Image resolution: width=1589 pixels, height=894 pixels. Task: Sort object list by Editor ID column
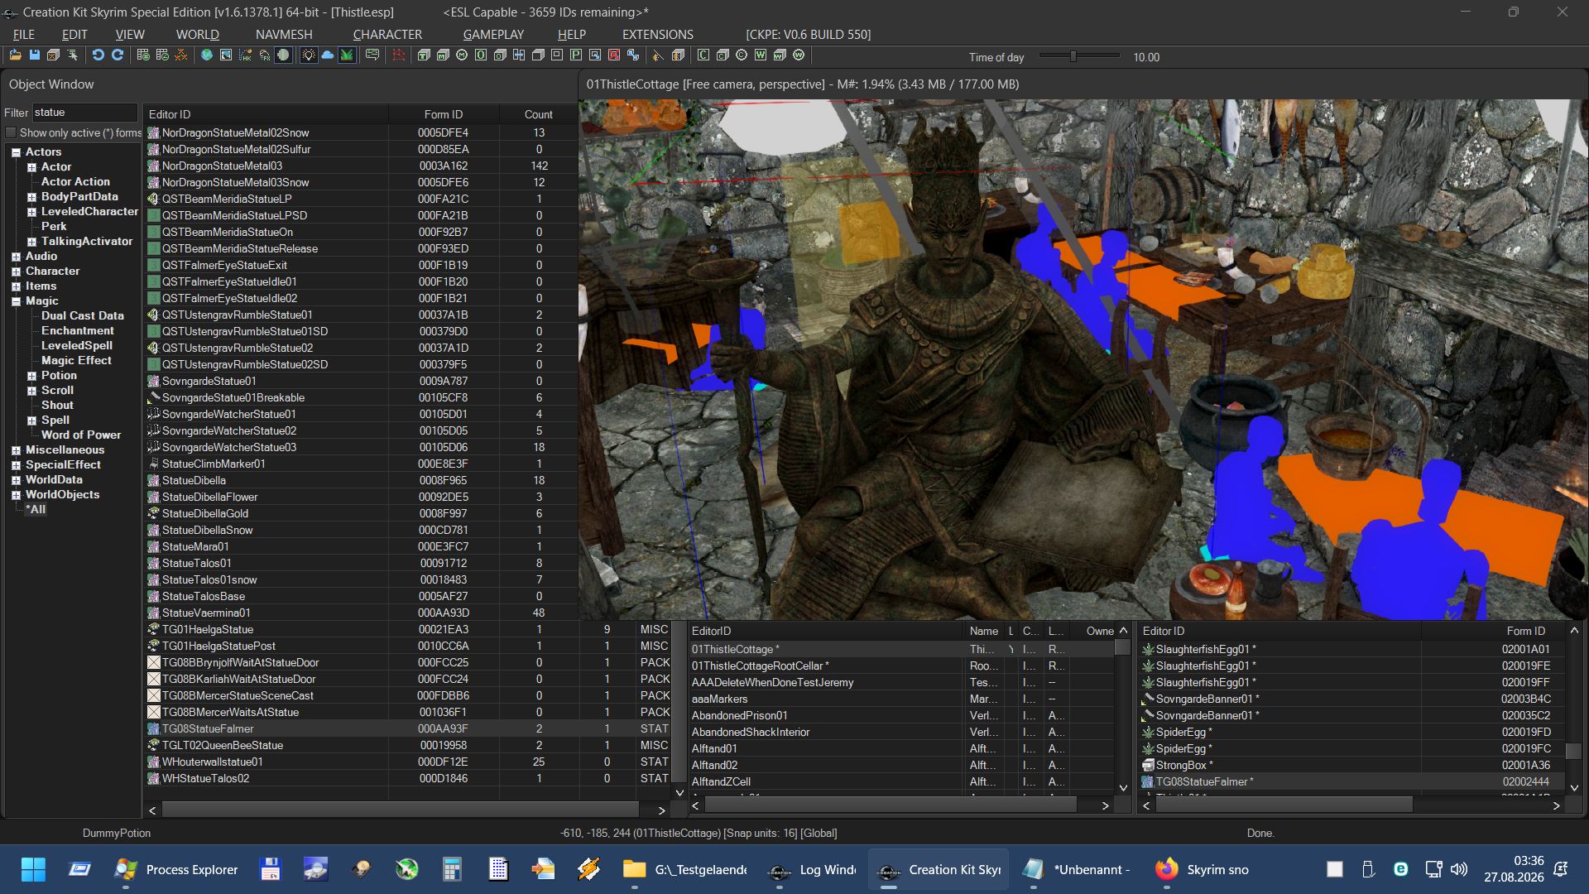266,114
